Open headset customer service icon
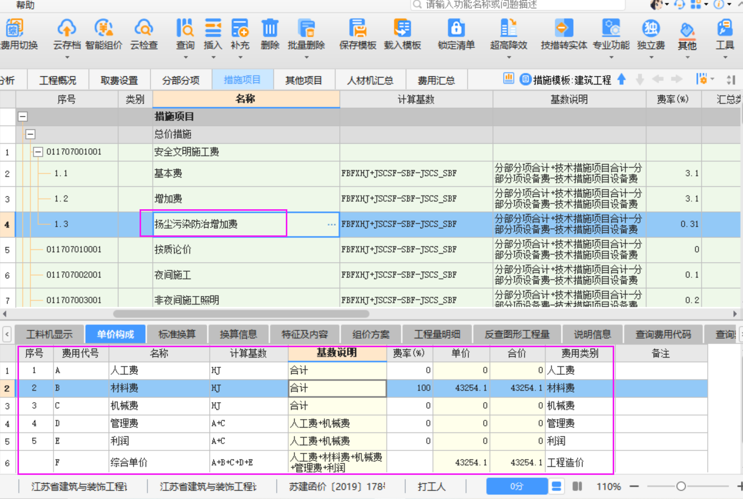This screenshot has width=743, height=499. coord(680,5)
